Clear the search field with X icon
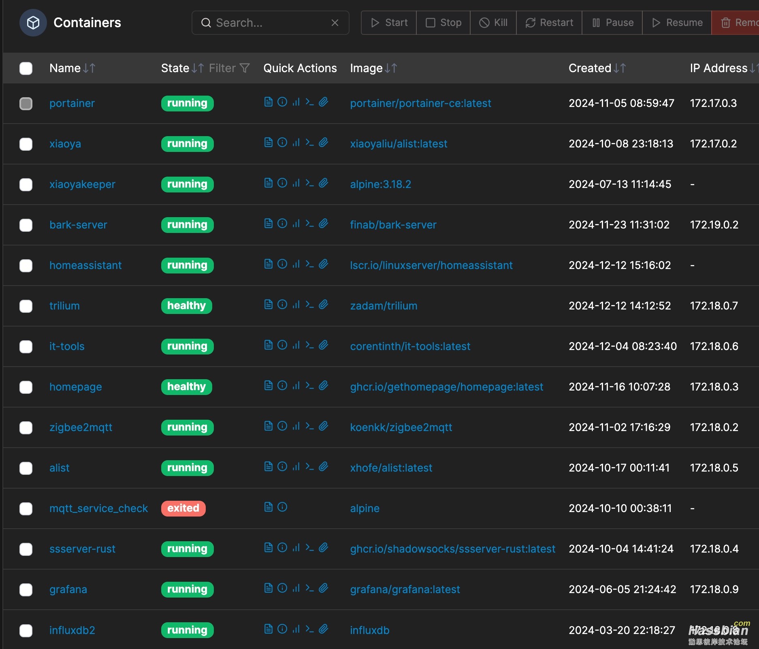Viewport: 759px width, 649px height. point(335,23)
